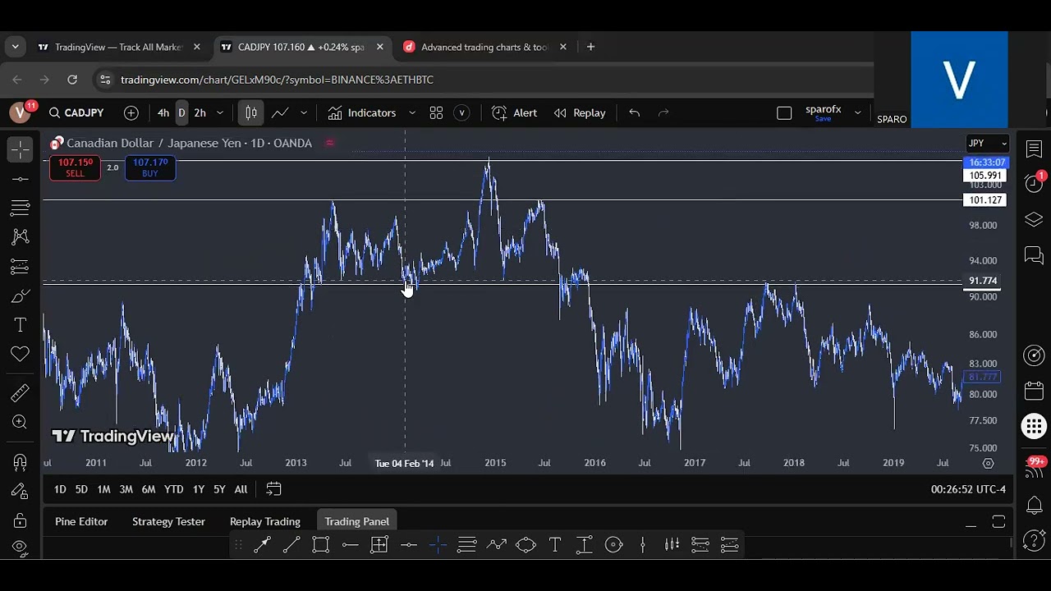Toggle lock all drawings
This screenshot has width=1051, height=591.
21,520
